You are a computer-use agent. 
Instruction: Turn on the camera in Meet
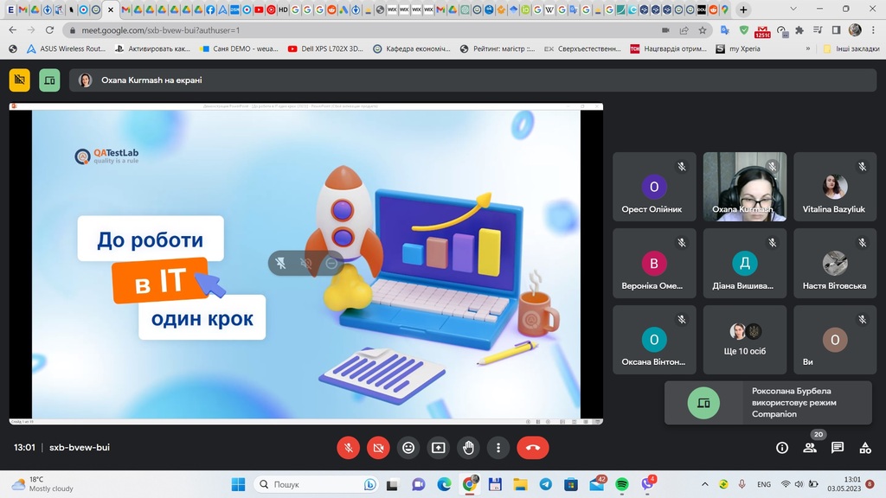(378, 448)
